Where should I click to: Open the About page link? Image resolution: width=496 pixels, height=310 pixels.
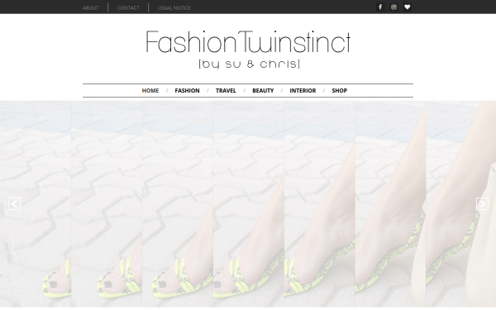90,8
